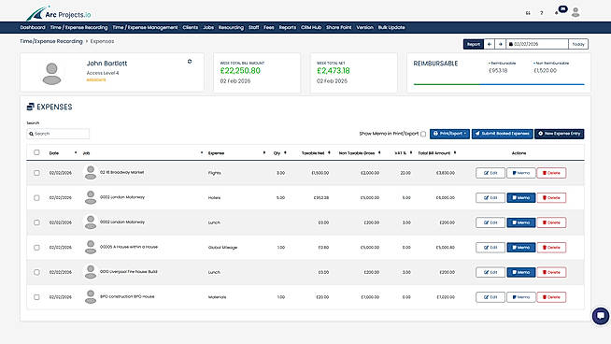The width and height of the screenshot is (611, 344).
Task: Open the help question mark icon
Action: 541,13
